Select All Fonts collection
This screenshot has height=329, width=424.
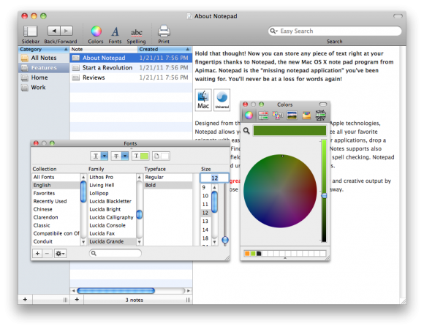pos(56,177)
